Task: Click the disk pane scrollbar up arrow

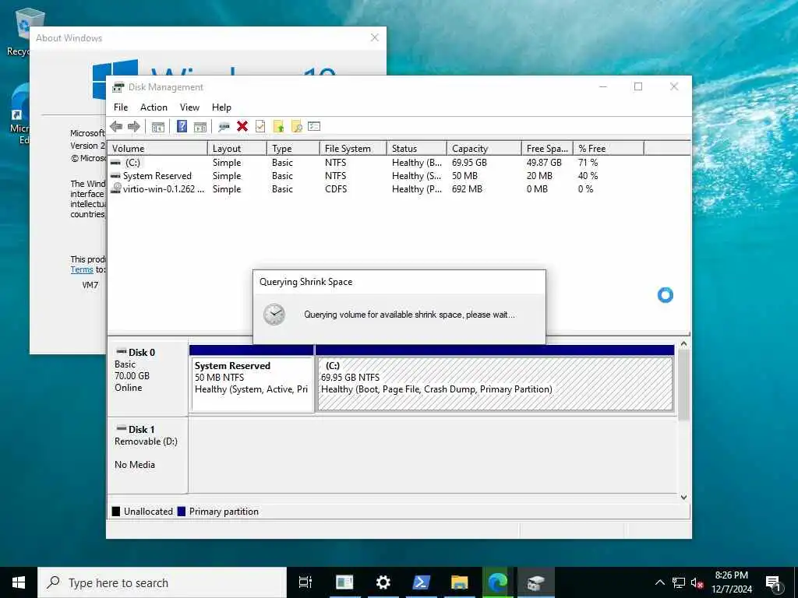Action: [x=684, y=344]
